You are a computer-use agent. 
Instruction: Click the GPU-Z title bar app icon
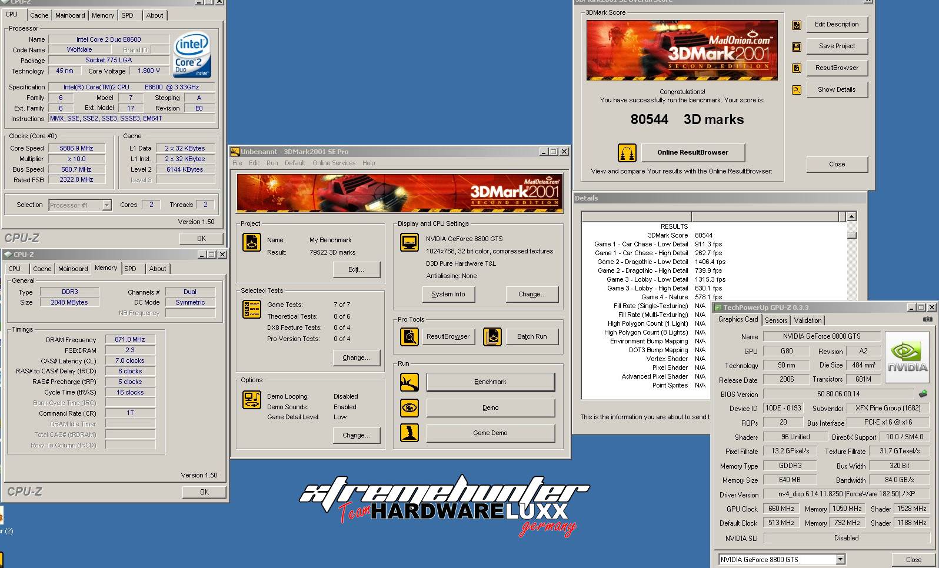click(717, 308)
